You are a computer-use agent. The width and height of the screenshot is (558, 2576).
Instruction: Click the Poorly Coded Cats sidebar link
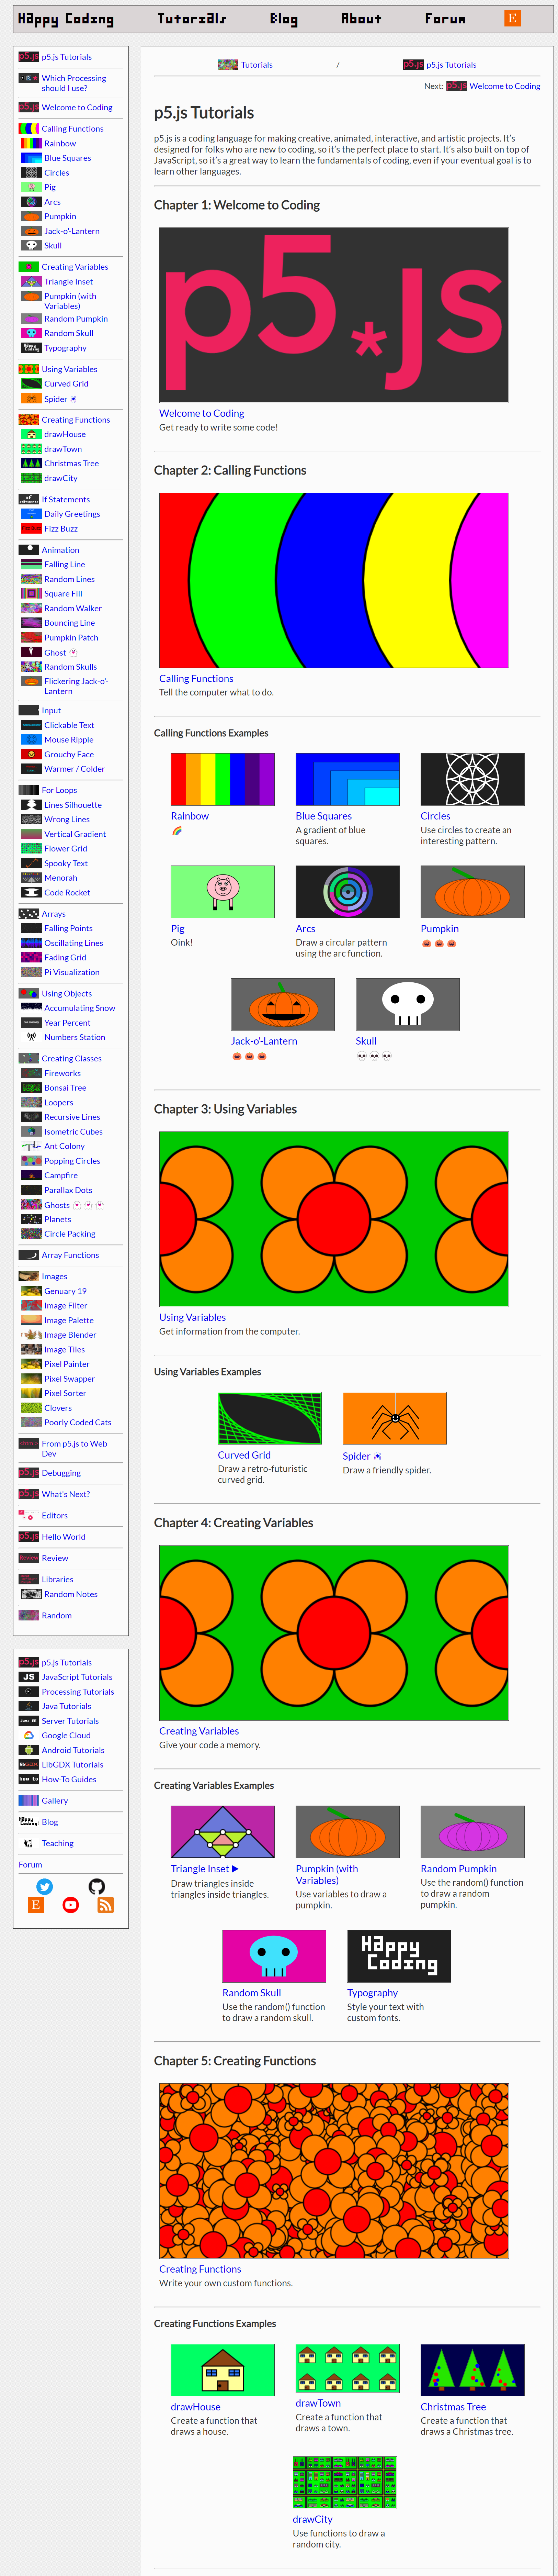click(78, 1422)
